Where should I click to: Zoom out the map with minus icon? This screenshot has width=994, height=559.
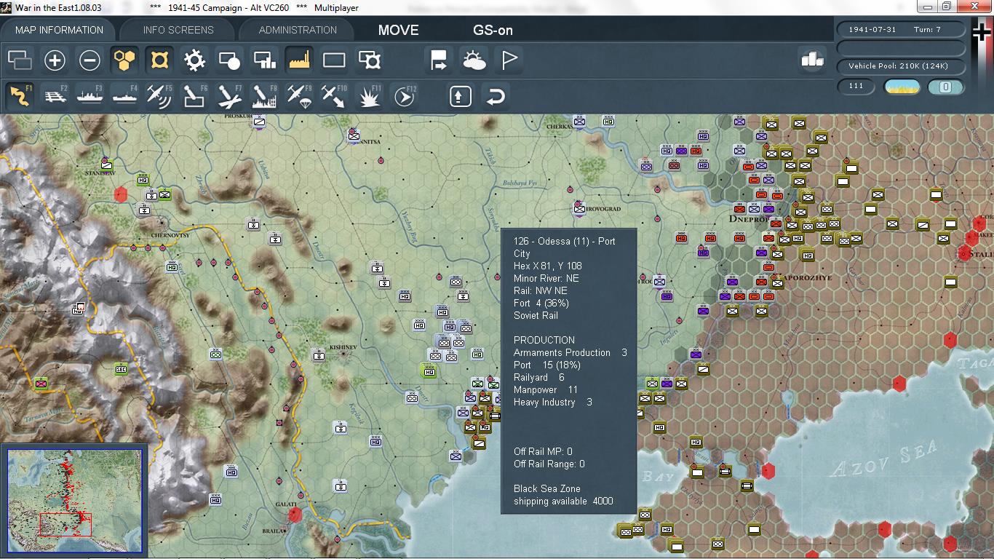click(x=90, y=60)
